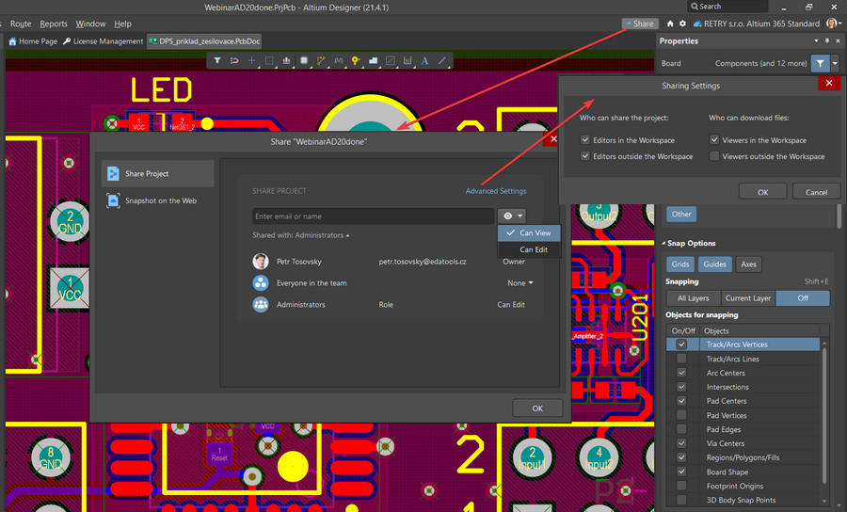Click the Snapshot on the Web icon
Image resolution: width=847 pixels, height=512 pixels.
(113, 200)
